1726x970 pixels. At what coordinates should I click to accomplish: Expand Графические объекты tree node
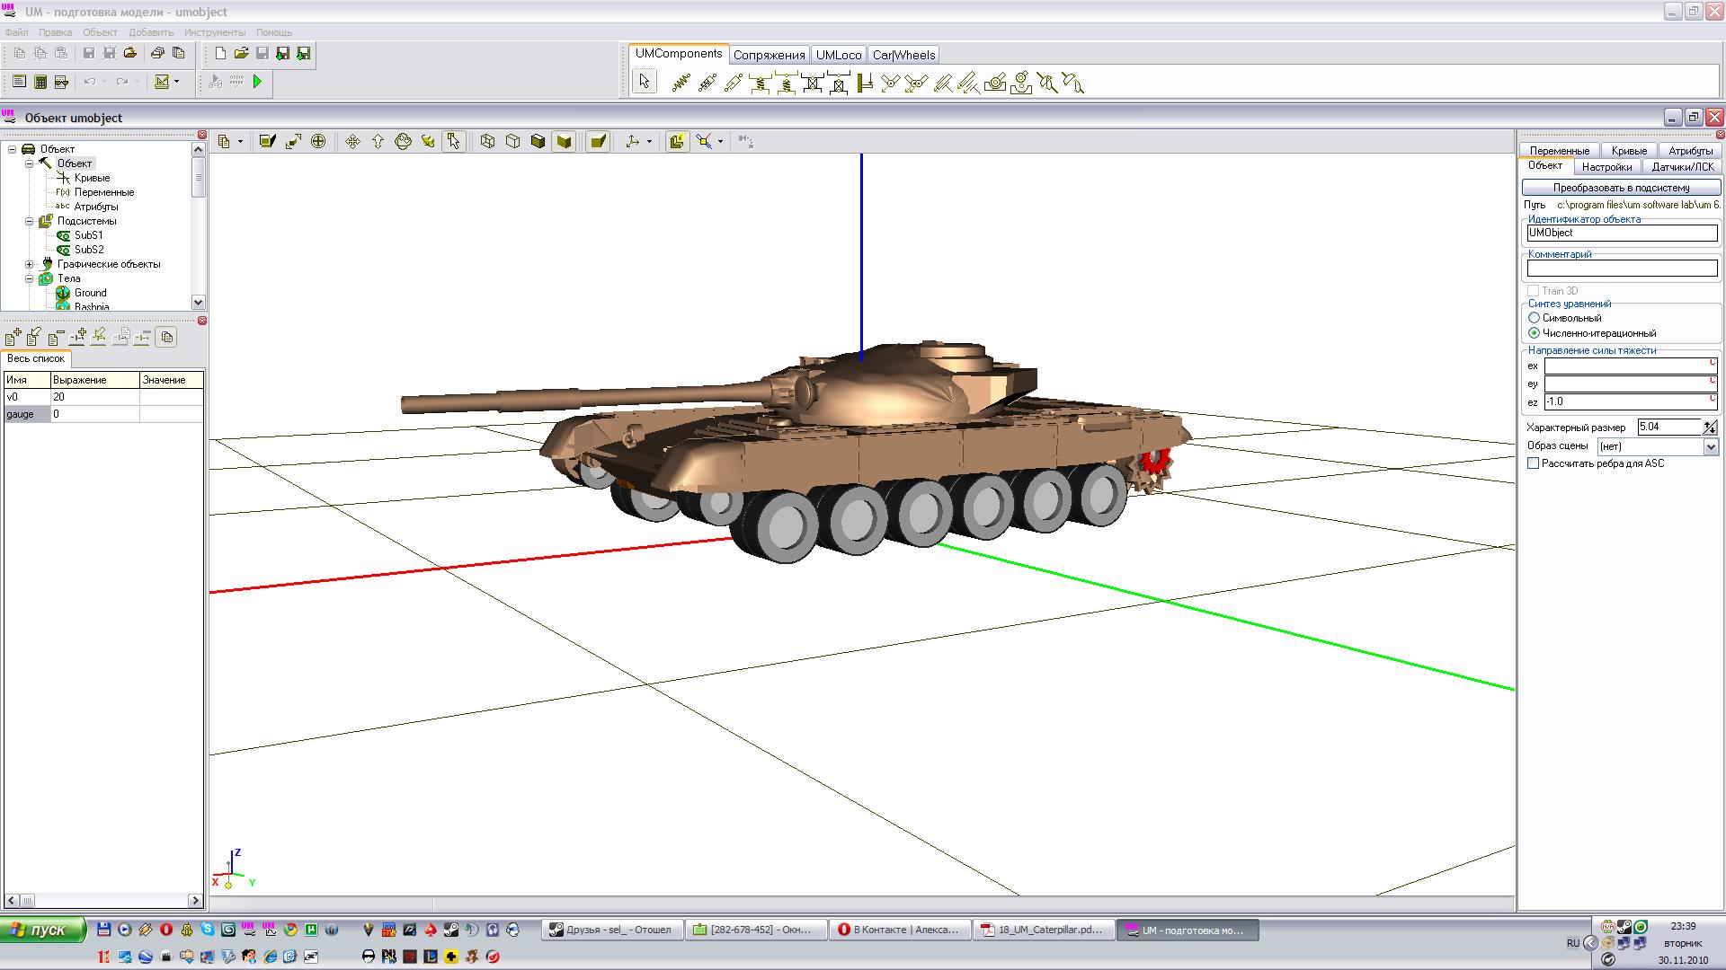(29, 264)
